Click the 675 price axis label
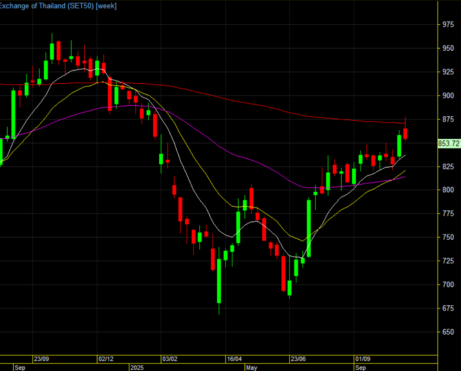 (x=448, y=308)
